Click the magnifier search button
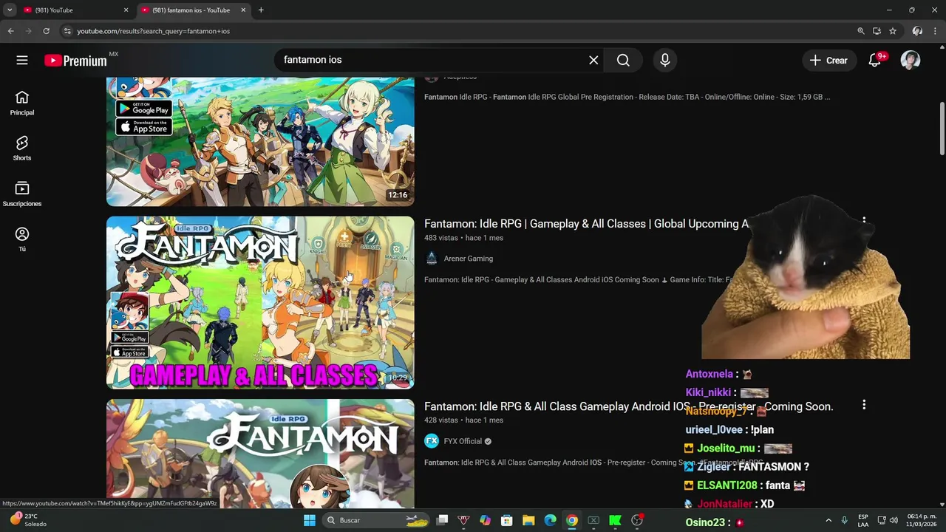The height and width of the screenshot is (532, 946). [623, 60]
